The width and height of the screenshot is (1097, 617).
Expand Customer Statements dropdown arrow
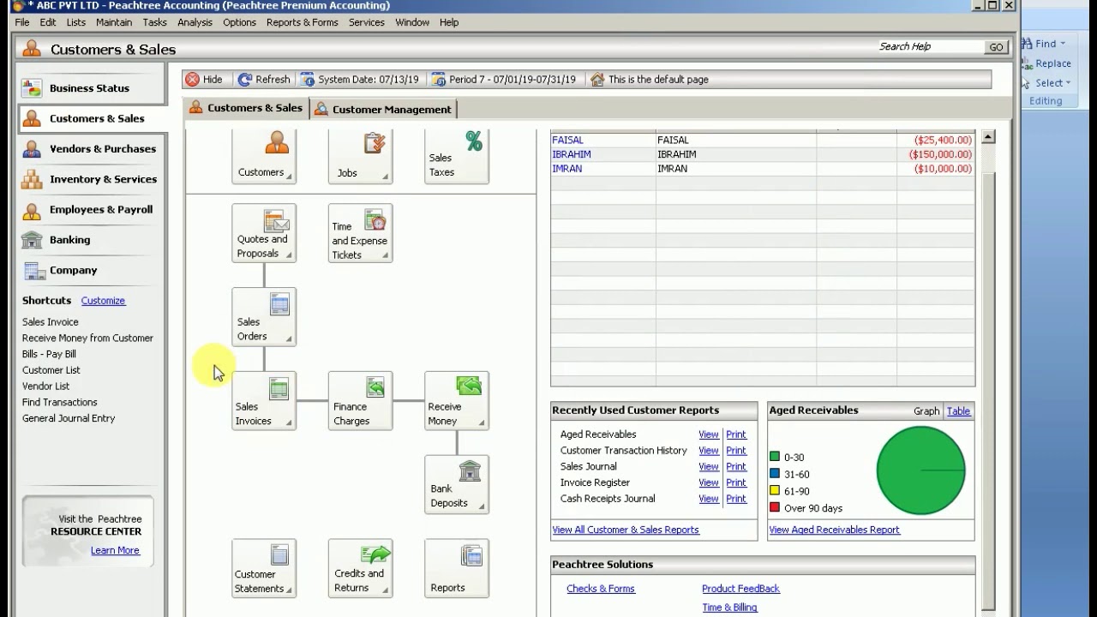[289, 590]
